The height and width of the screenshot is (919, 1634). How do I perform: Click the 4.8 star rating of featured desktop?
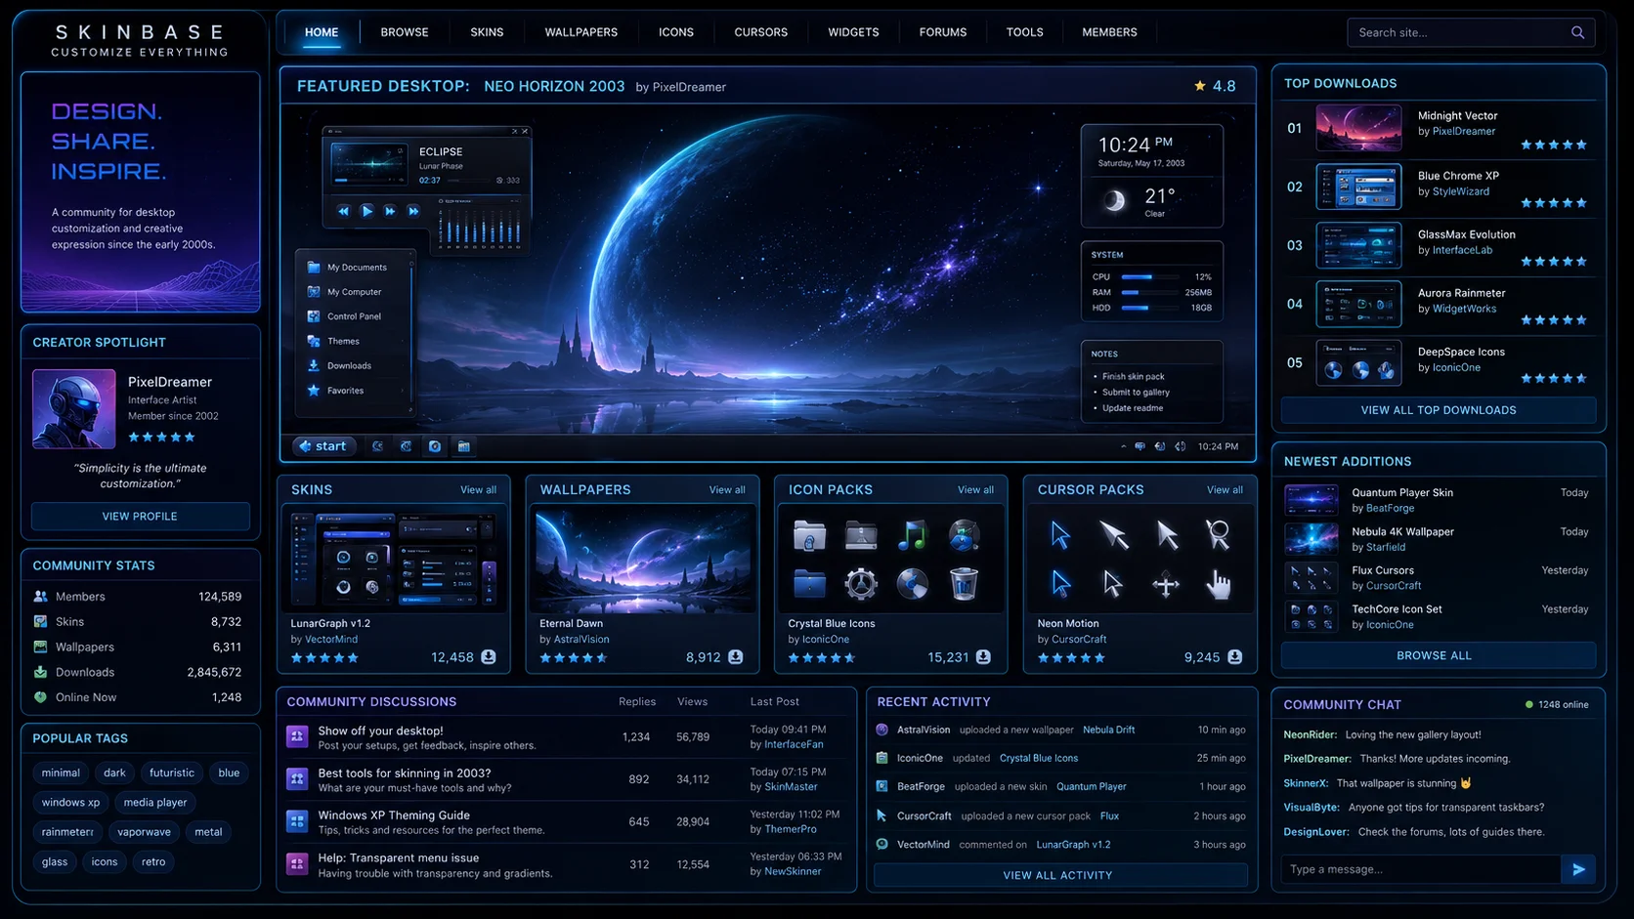coord(1215,86)
